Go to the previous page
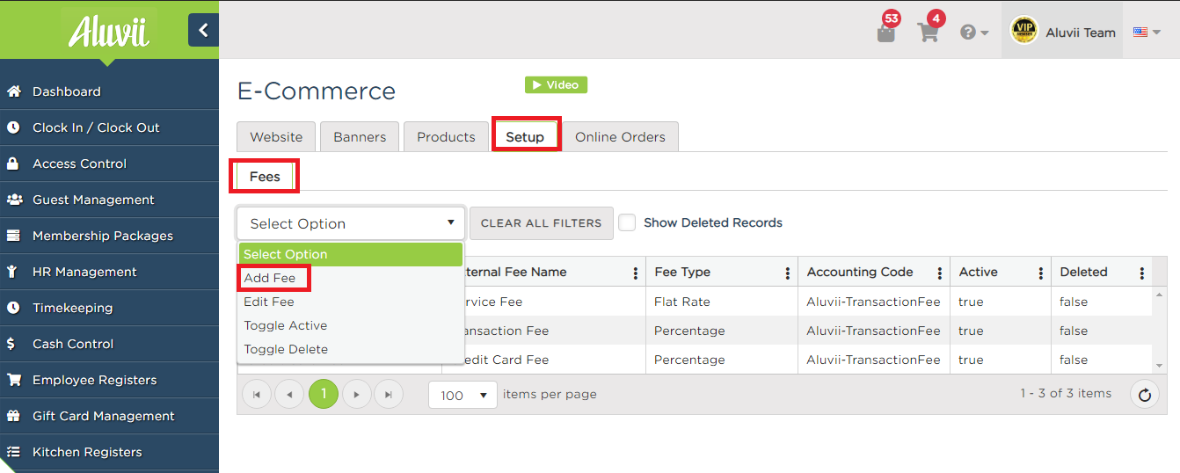The height and width of the screenshot is (473, 1180). coord(289,395)
